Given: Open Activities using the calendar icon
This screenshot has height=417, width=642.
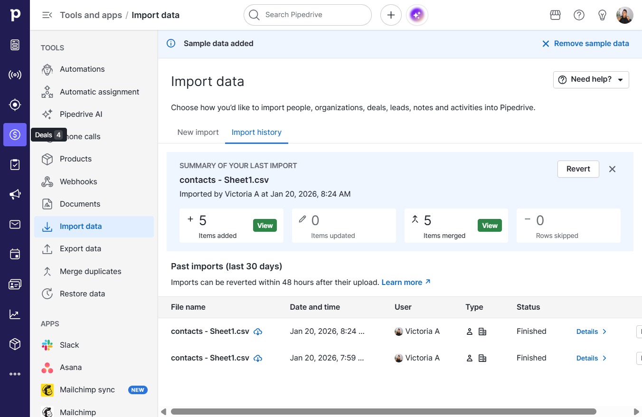Looking at the screenshot, I should pyautogui.click(x=15, y=254).
